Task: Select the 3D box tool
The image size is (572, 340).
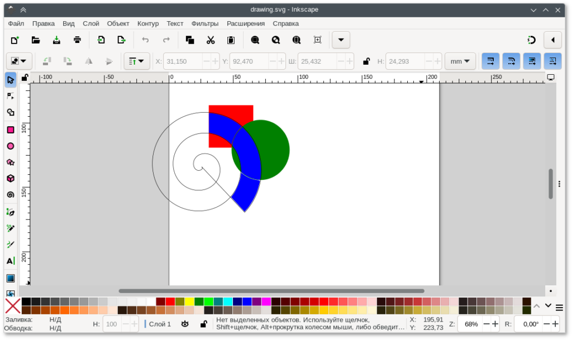Action: click(x=11, y=178)
